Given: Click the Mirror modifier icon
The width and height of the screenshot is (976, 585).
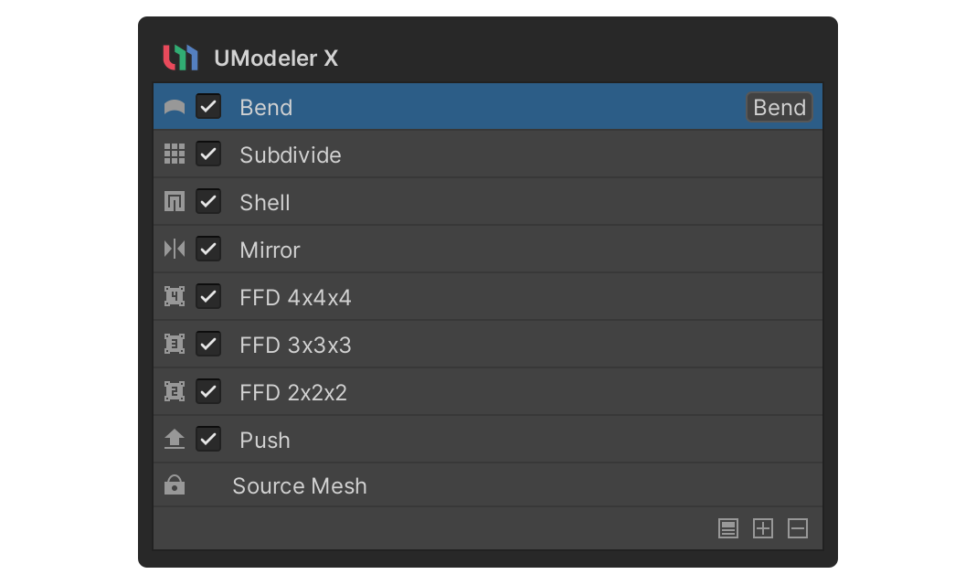Looking at the screenshot, I should tap(174, 250).
